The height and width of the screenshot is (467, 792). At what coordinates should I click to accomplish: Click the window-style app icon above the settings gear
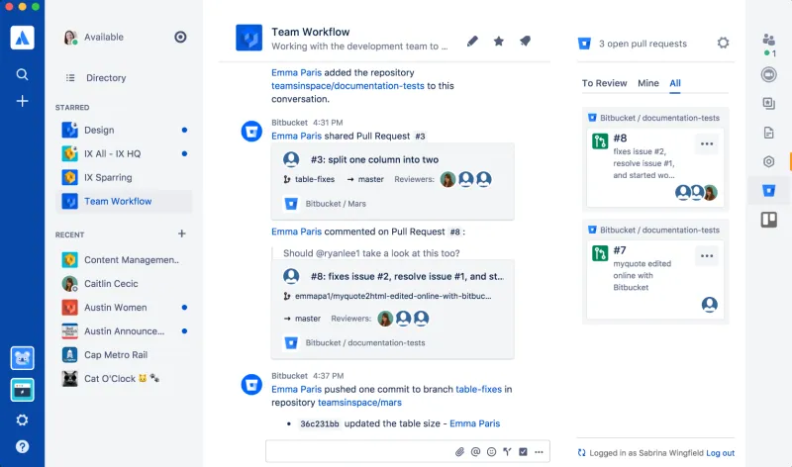tap(22, 390)
